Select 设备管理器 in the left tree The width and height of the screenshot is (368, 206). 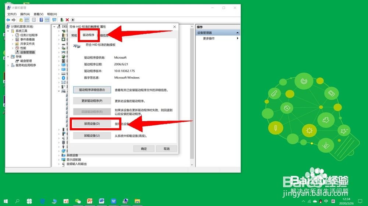27,52
